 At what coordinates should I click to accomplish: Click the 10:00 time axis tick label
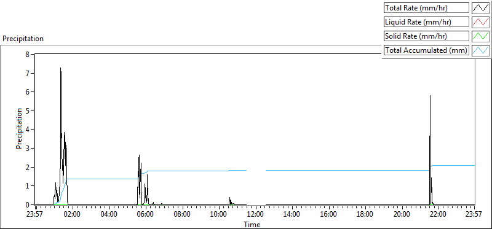(x=219, y=215)
